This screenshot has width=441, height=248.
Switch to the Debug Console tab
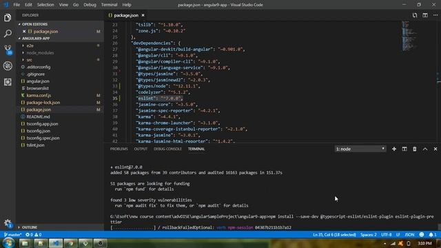point(167,149)
